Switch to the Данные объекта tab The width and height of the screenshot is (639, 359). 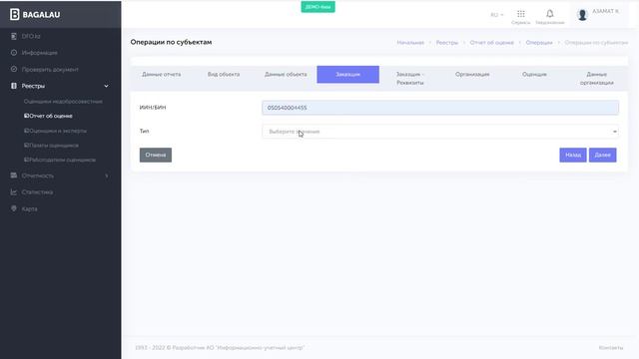(286, 75)
